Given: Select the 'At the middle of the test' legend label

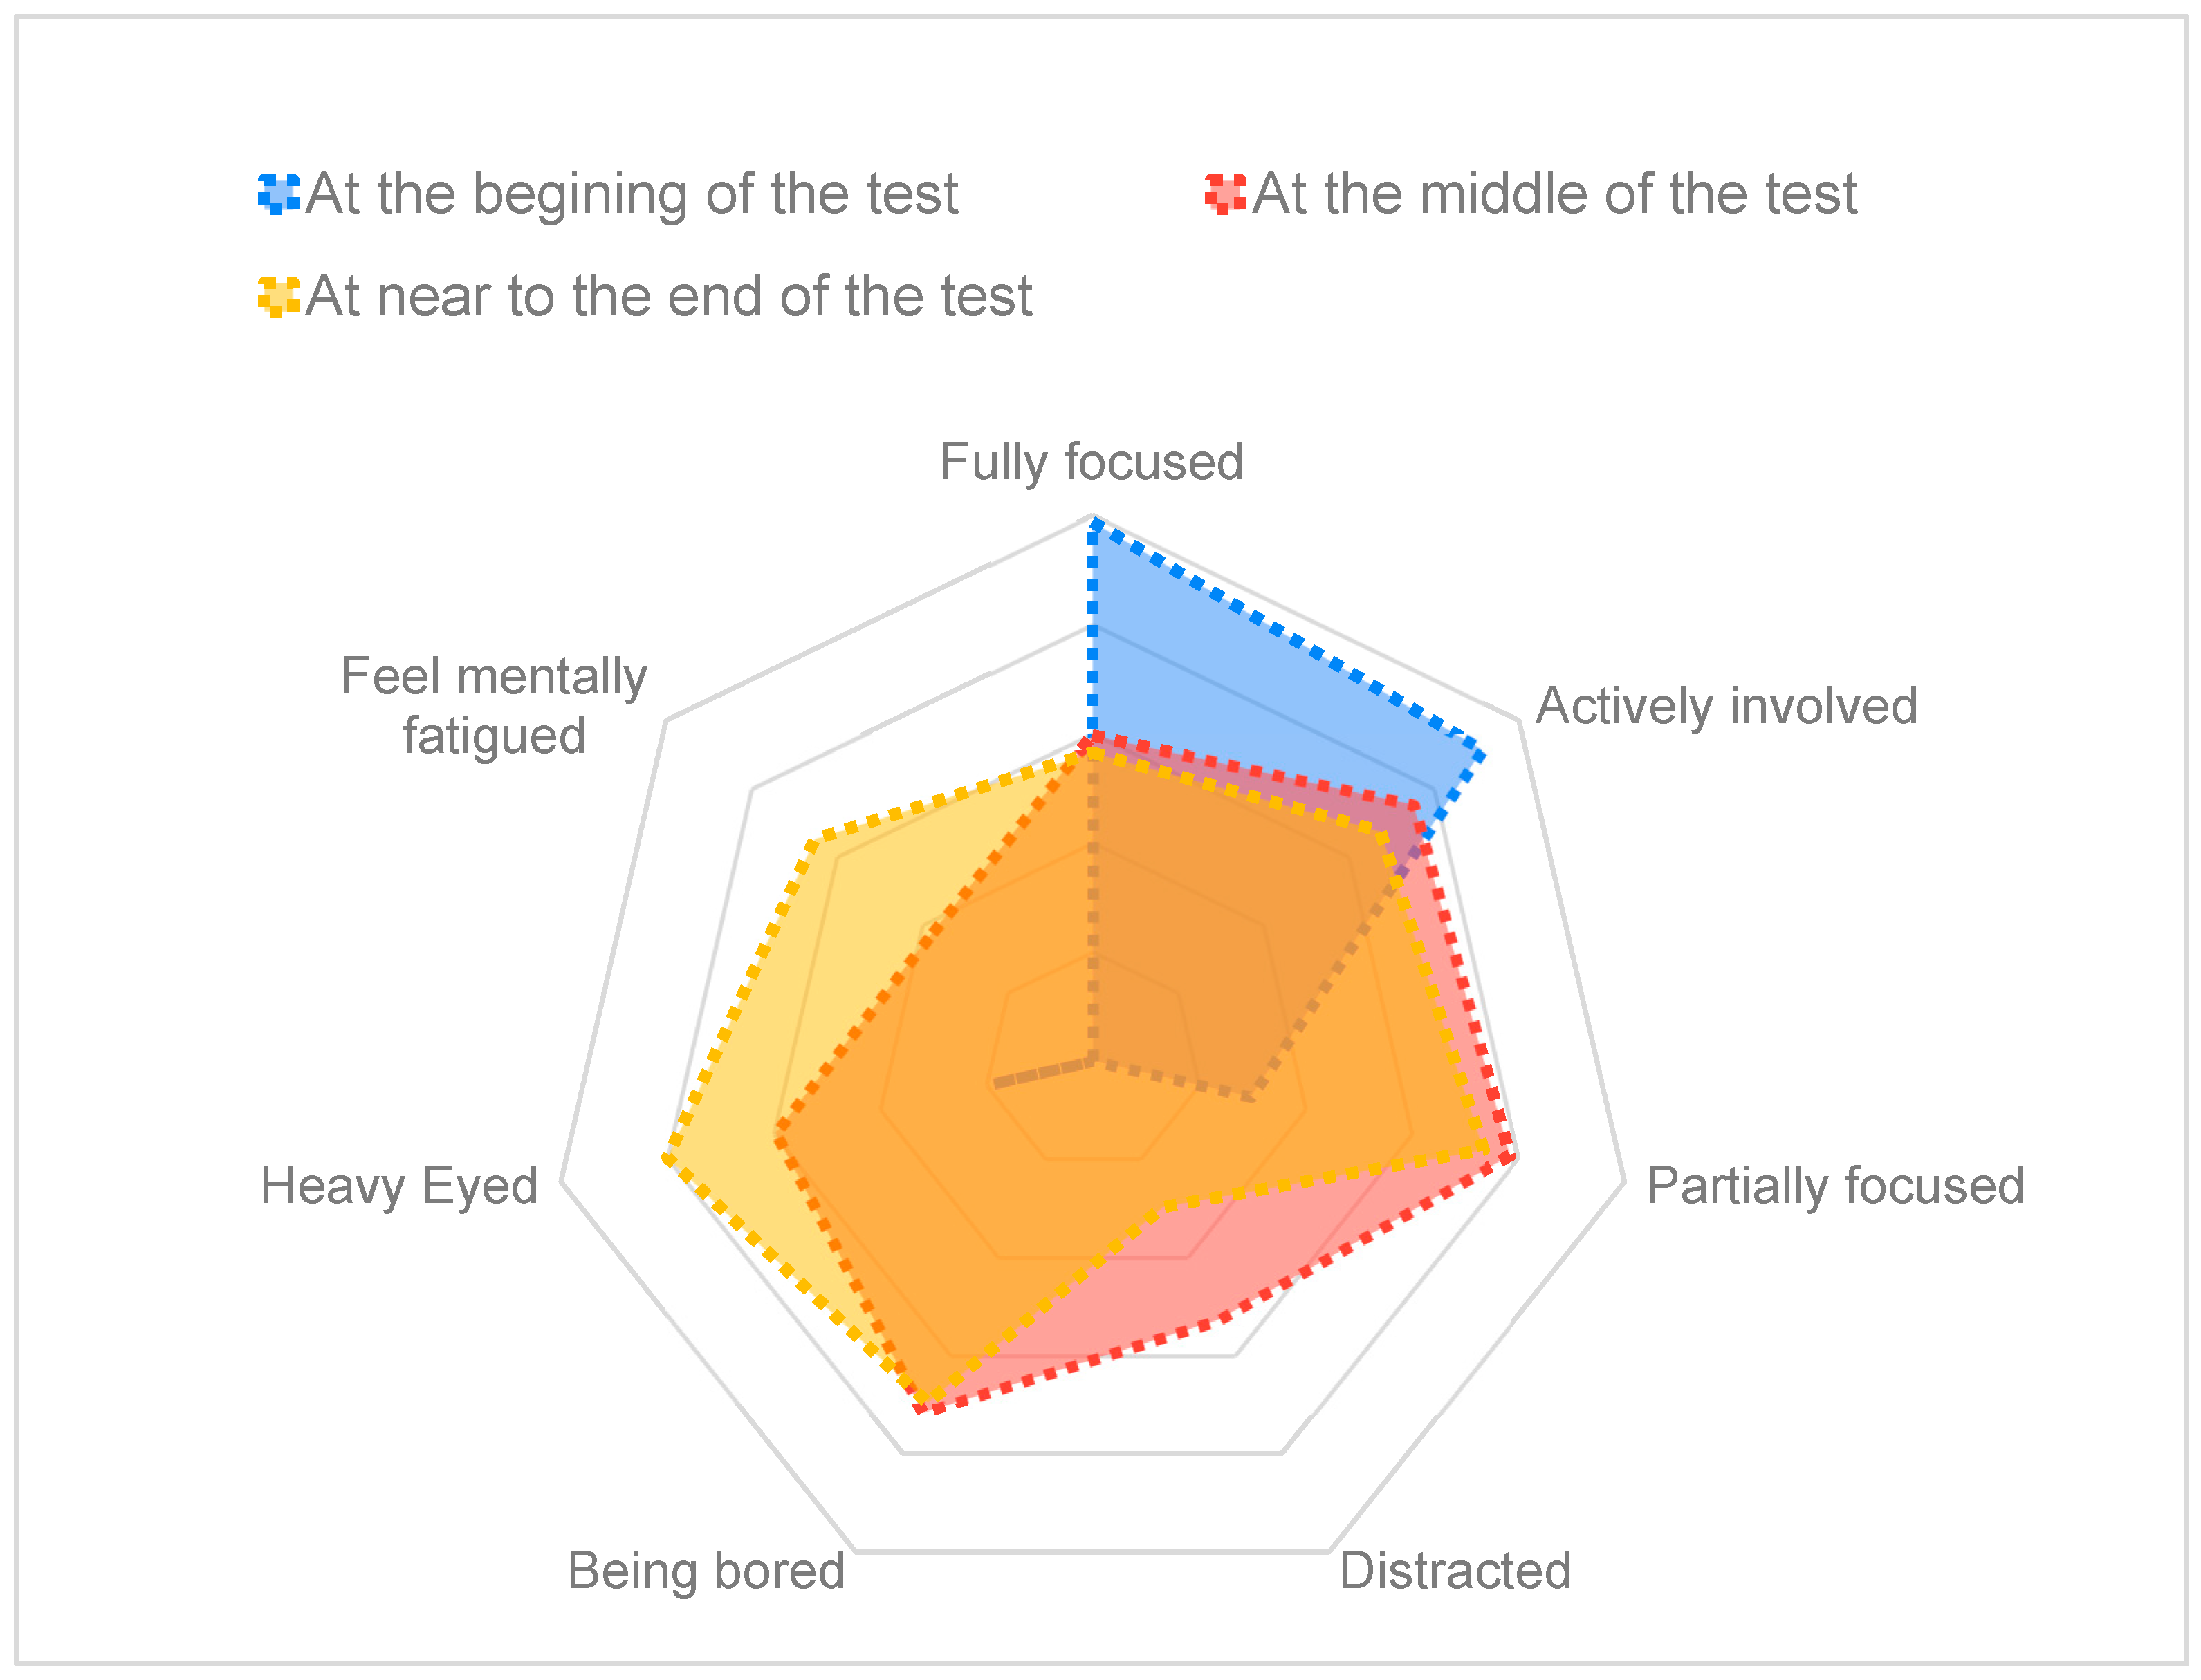Looking at the screenshot, I should tap(1554, 194).
